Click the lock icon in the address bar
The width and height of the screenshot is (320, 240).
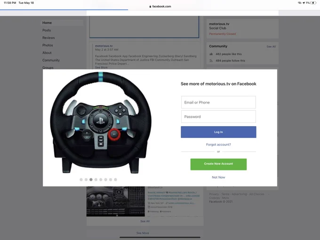pos(150,7)
